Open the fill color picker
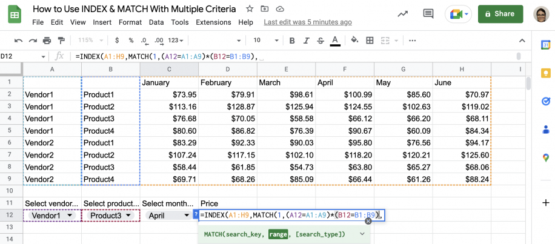This screenshot has height=244, width=555. click(354, 41)
